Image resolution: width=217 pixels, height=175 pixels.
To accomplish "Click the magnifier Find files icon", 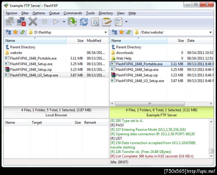I will 95,22.
